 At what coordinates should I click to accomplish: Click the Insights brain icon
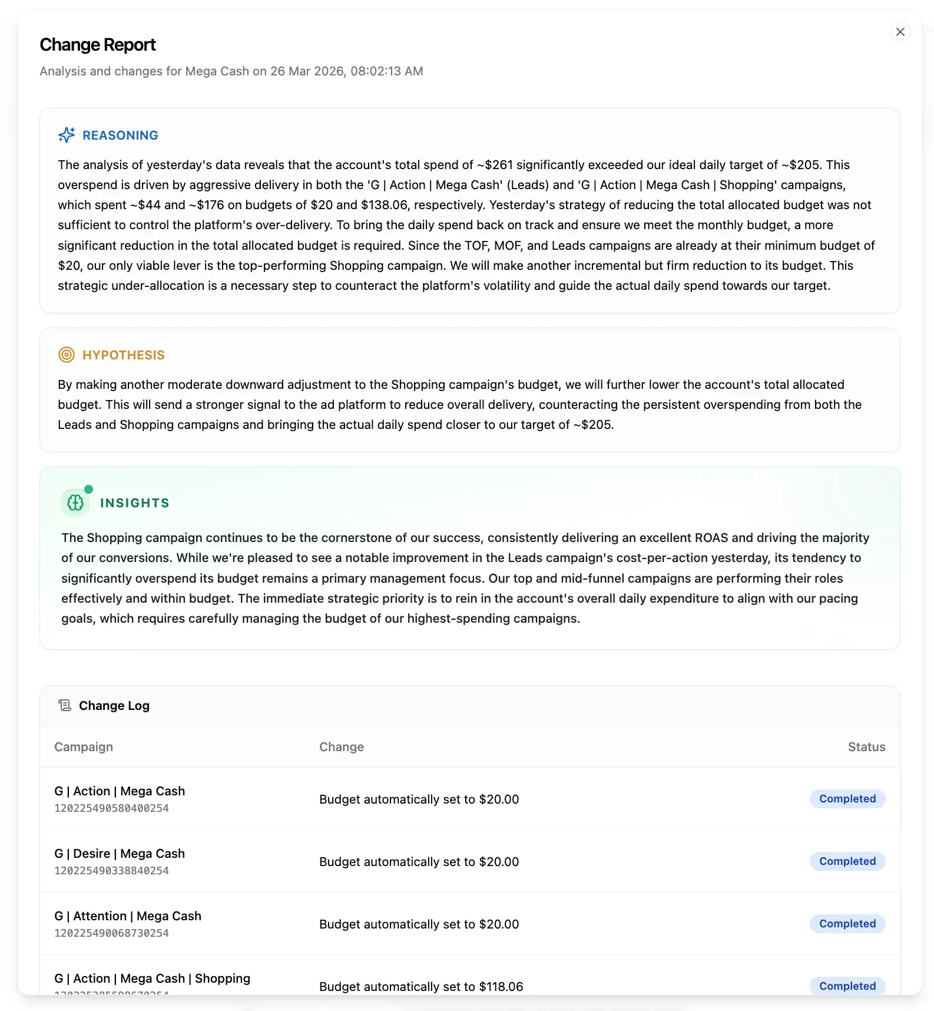(75, 503)
